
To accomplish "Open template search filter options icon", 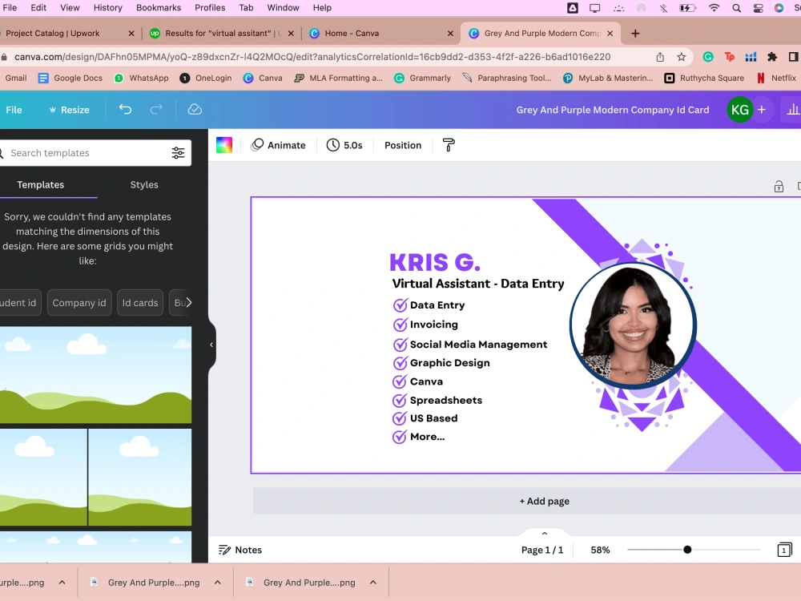I will (179, 153).
